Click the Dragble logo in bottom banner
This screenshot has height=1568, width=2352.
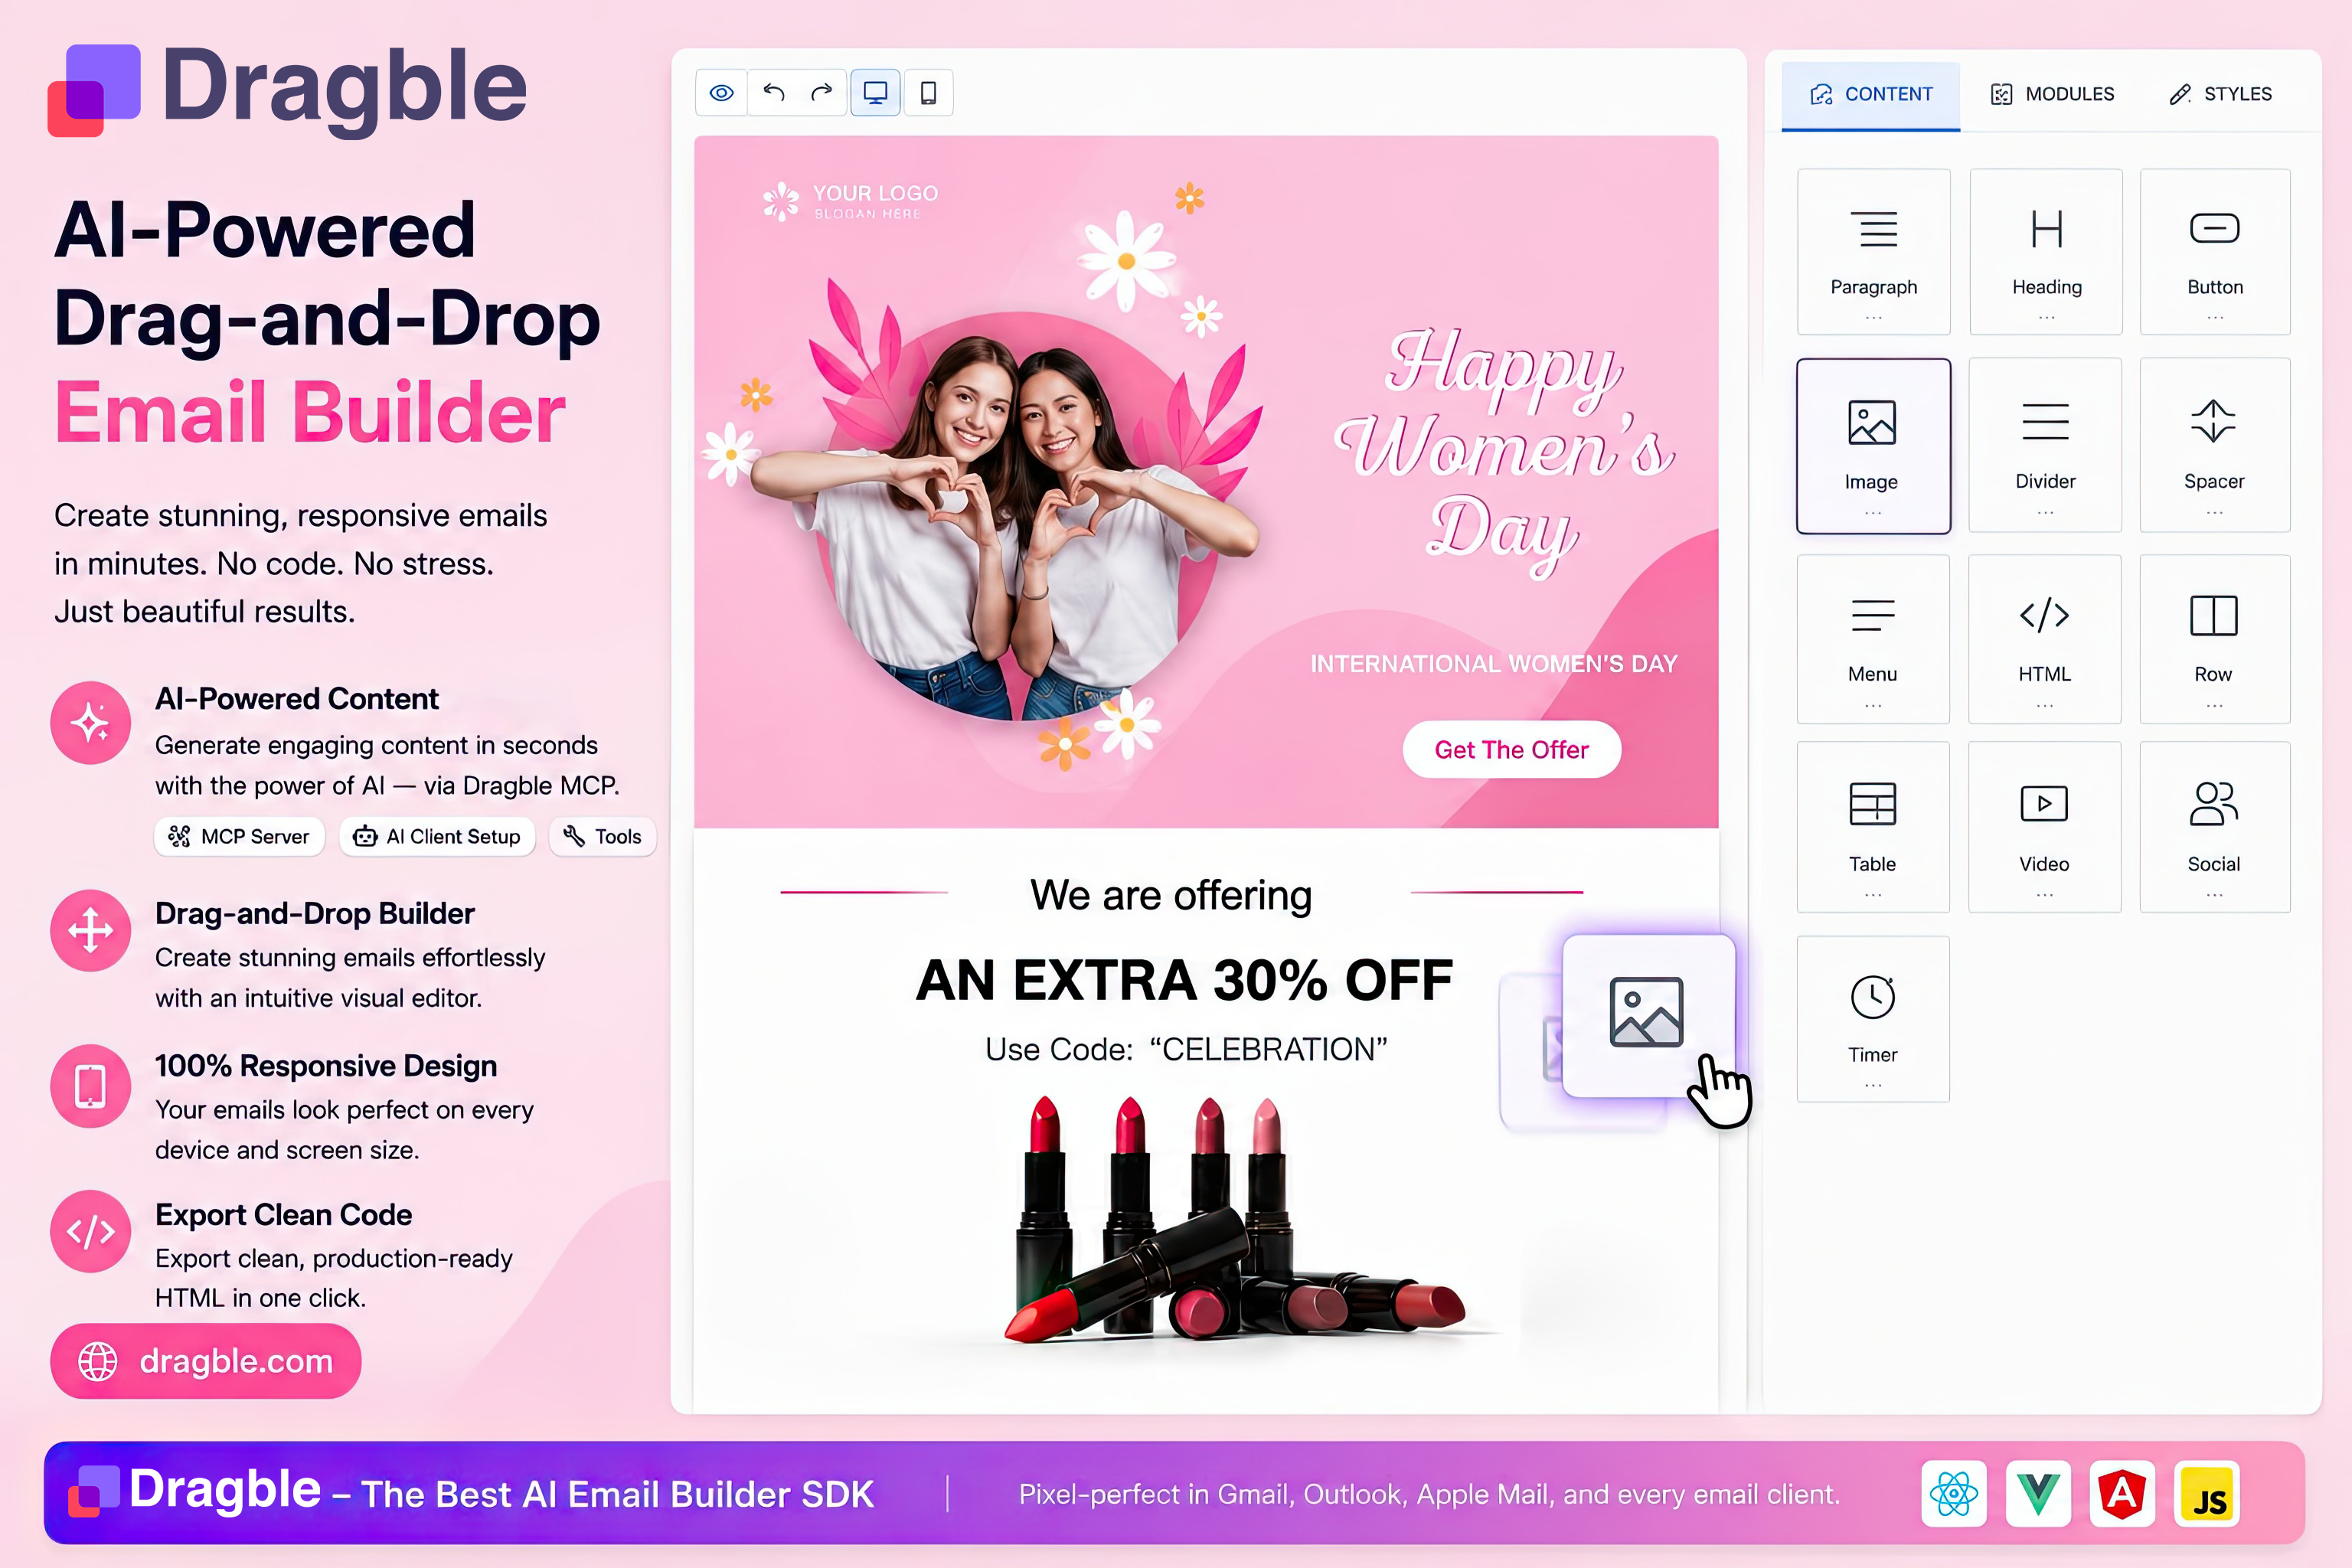point(195,1490)
